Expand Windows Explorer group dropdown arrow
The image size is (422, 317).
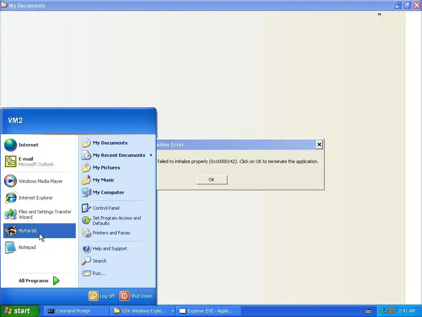(x=173, y=311)
